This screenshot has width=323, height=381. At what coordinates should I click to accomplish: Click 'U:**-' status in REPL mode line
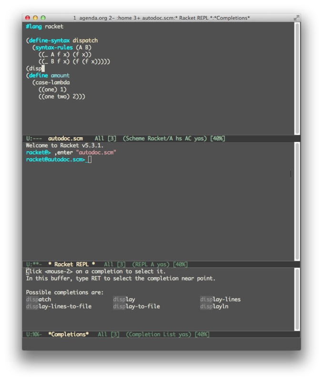pos(34,264)
